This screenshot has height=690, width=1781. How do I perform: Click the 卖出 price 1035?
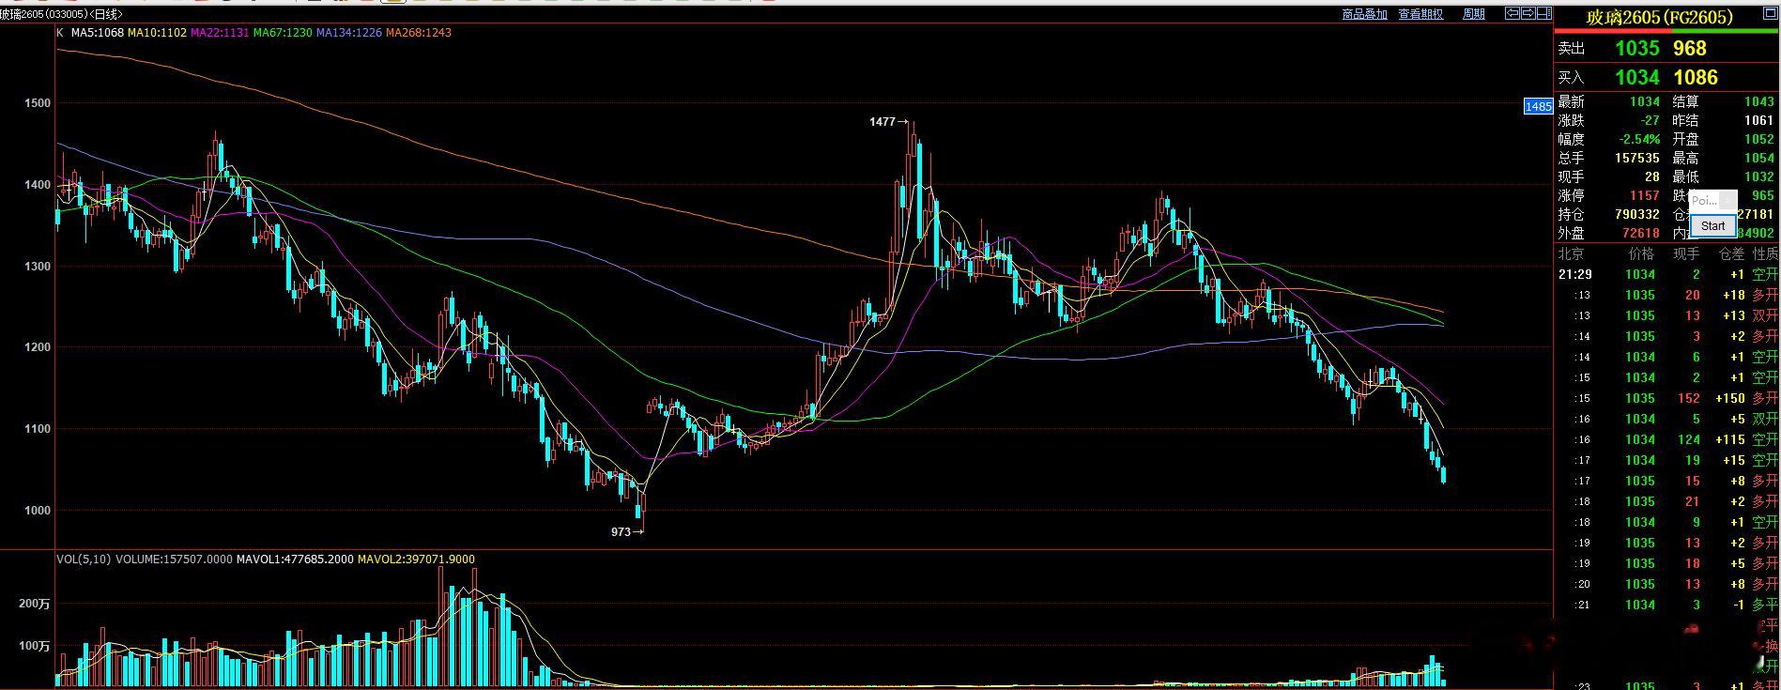click(x=1637, y=49)
